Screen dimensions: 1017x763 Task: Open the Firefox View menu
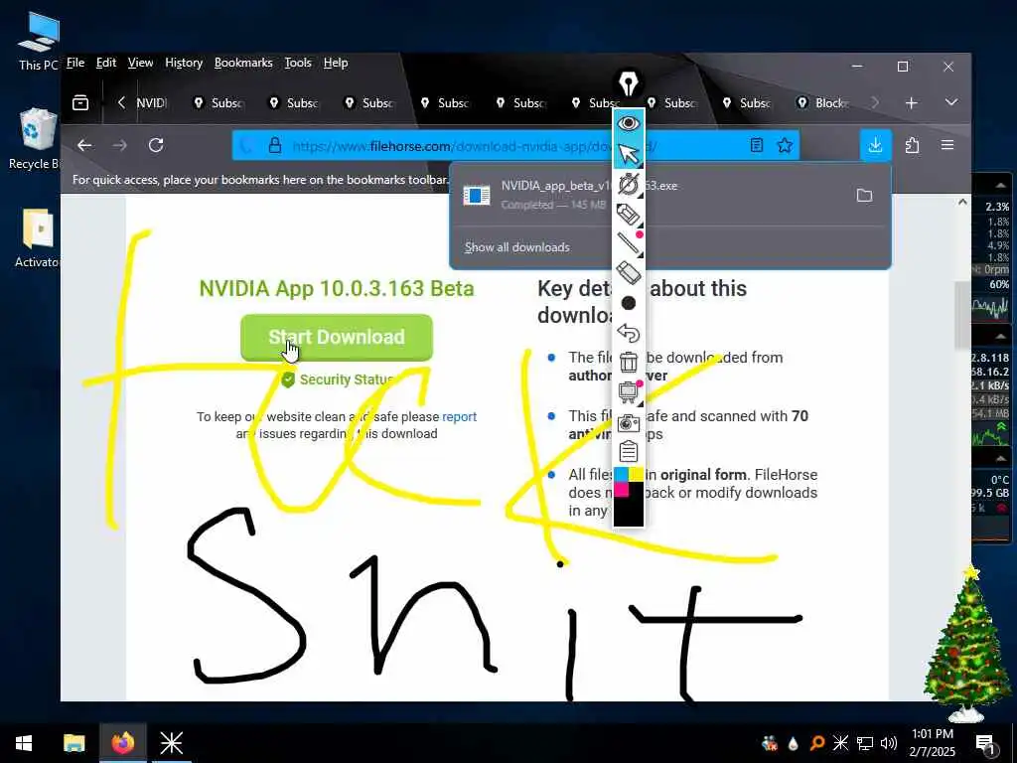click(140, 63)
